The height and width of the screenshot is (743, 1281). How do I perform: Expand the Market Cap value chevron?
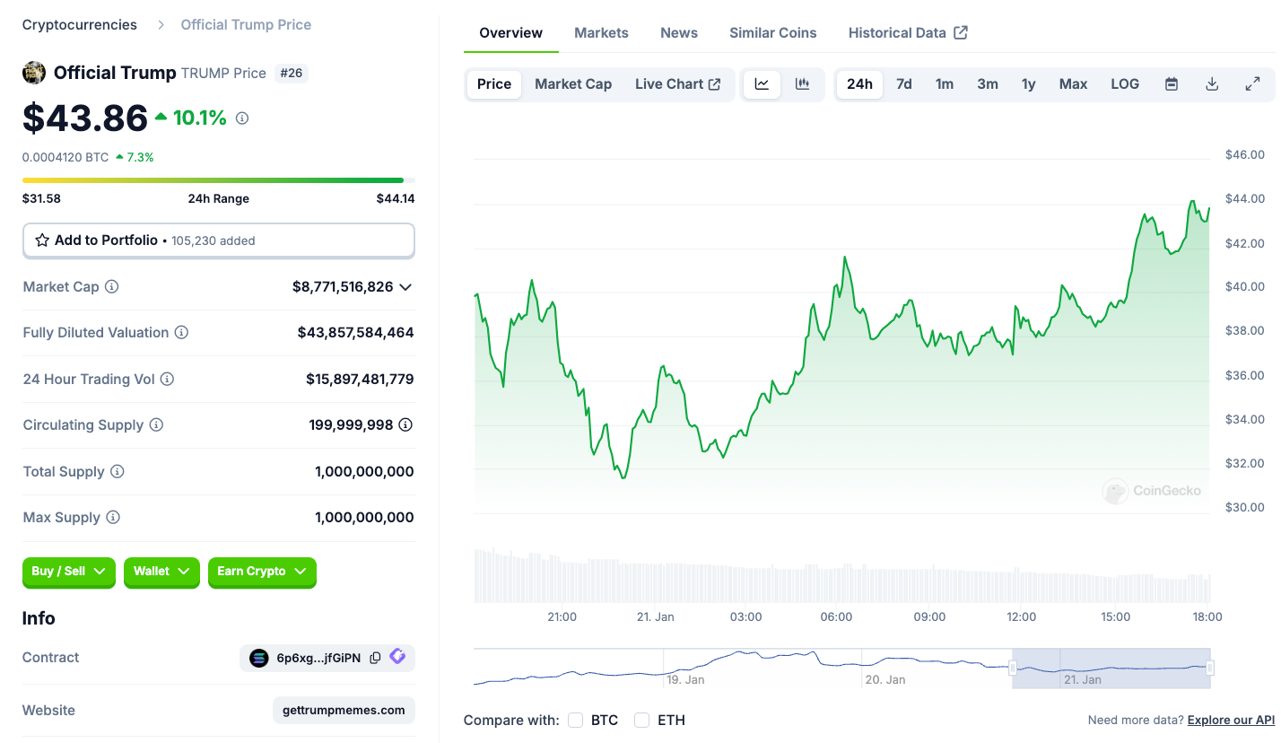(405, 287)
